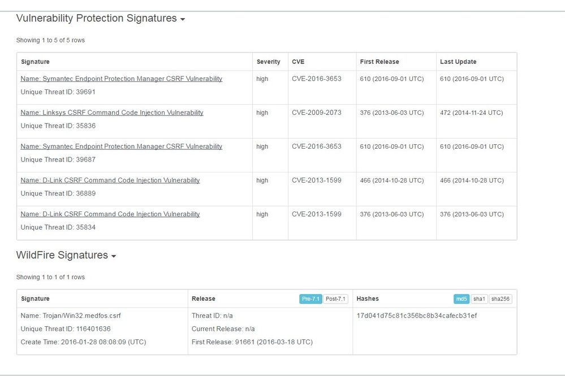Click the Trojan/Win32.medfos.csrf signature name
Screen dimensions: 565x376
(x=71, y=316)
